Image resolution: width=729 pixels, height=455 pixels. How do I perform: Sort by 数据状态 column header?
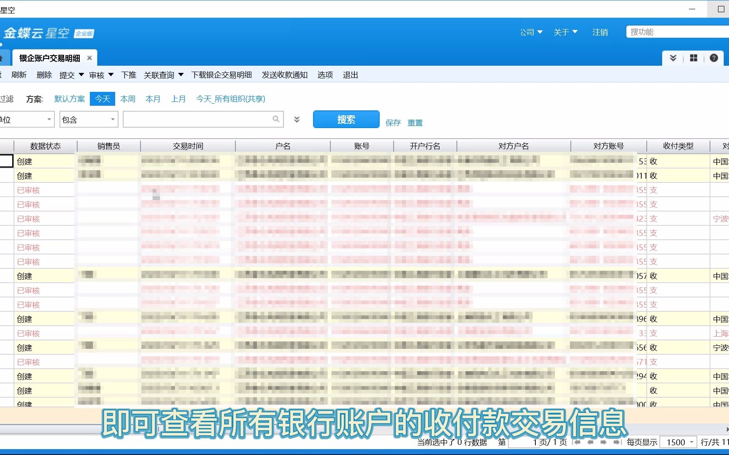pyautogui.click(x=46, y=146)
